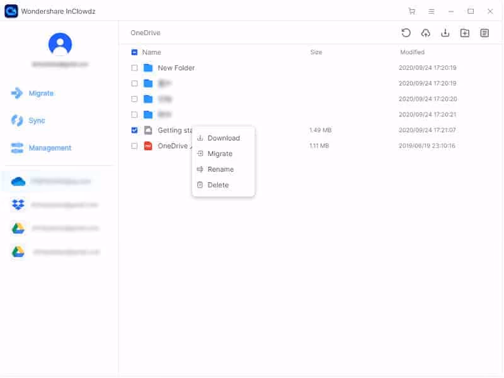This screenshot has height=378, width=504.
Task: Select Delete in the context menu
Action: point(220,184)
